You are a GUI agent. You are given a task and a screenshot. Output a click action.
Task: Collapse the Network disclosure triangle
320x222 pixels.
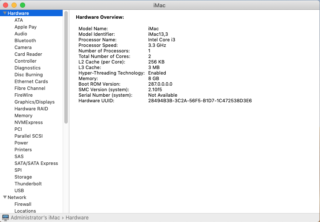5,197
